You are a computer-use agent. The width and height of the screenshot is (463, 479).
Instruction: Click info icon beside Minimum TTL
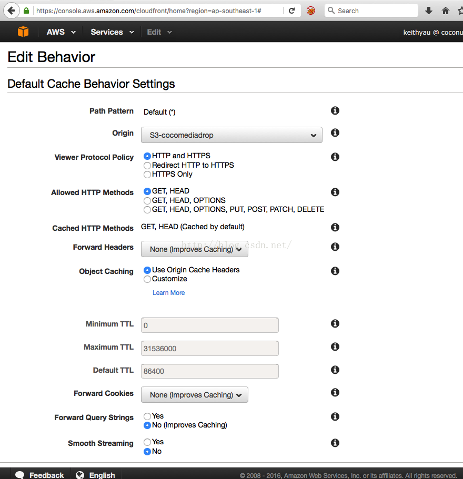[335, 324]
